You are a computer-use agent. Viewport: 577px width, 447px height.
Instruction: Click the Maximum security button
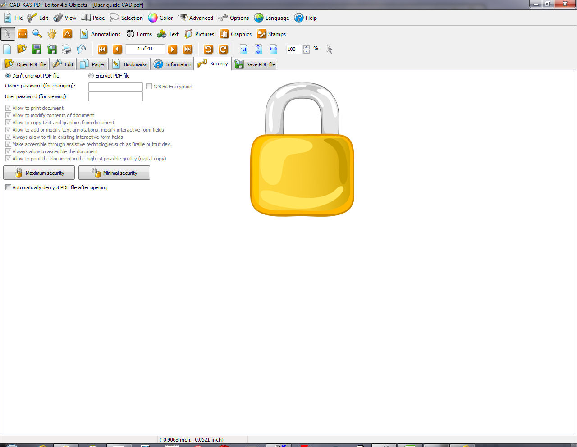point(39,173)
